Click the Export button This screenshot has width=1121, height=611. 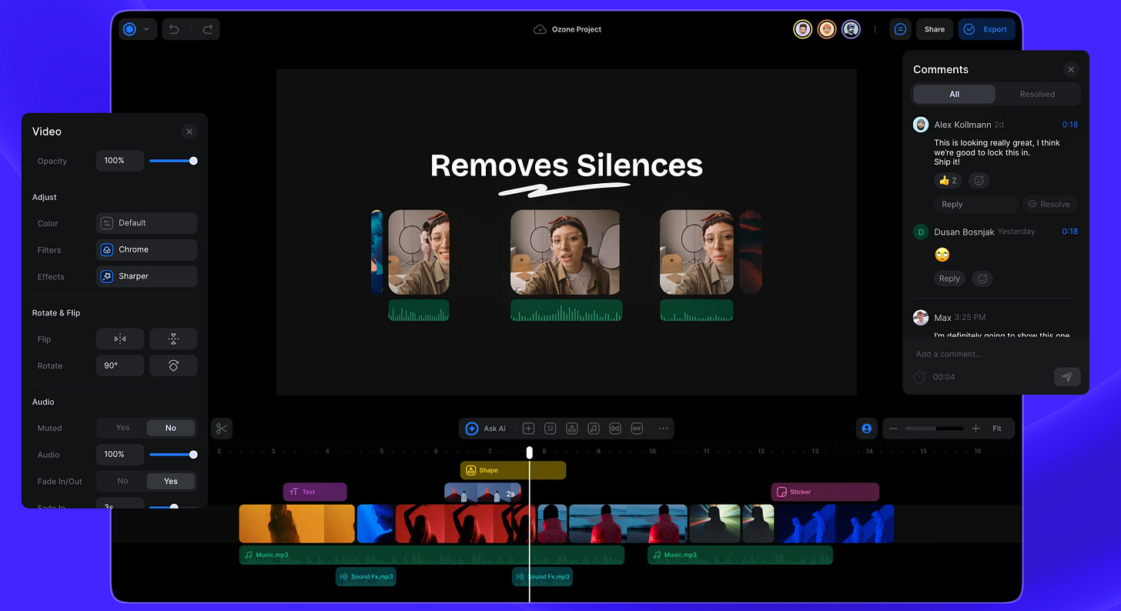986,29
